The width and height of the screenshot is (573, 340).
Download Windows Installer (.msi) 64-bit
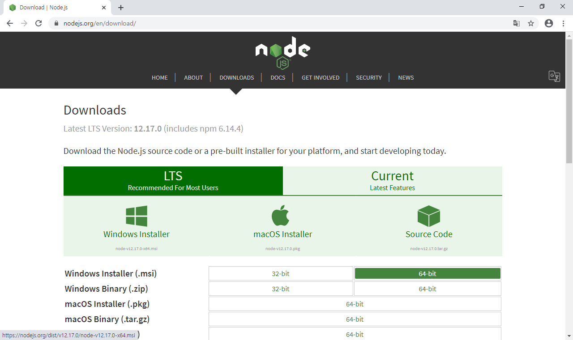[x=428, y=274]
